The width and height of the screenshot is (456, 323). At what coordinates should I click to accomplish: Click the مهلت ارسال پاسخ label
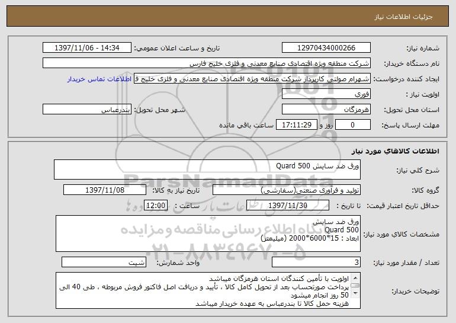410,125
